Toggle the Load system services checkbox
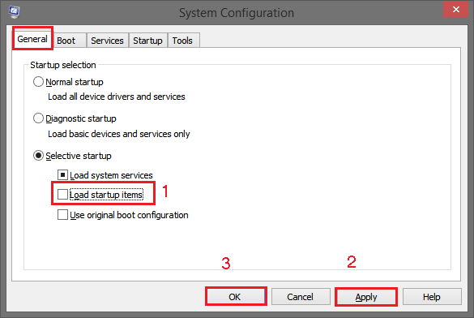 [x=62, y=175]
